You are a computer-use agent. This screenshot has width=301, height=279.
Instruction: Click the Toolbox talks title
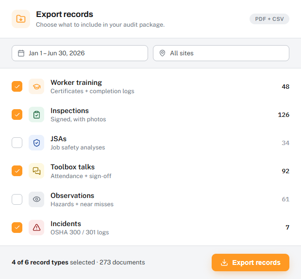(72, 167)
